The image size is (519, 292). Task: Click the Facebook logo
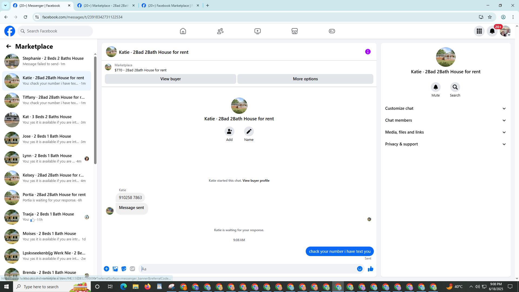point(10,31)
